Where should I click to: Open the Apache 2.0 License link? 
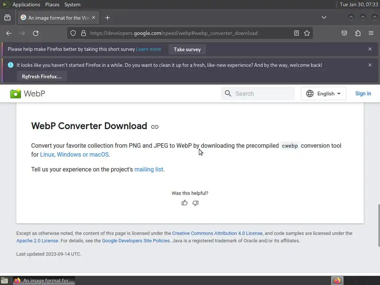(37, 240)
